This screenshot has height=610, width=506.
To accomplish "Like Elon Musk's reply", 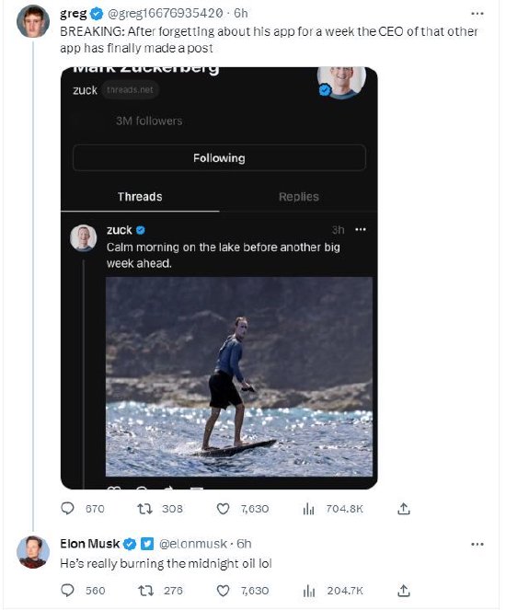I will [223, 591].
